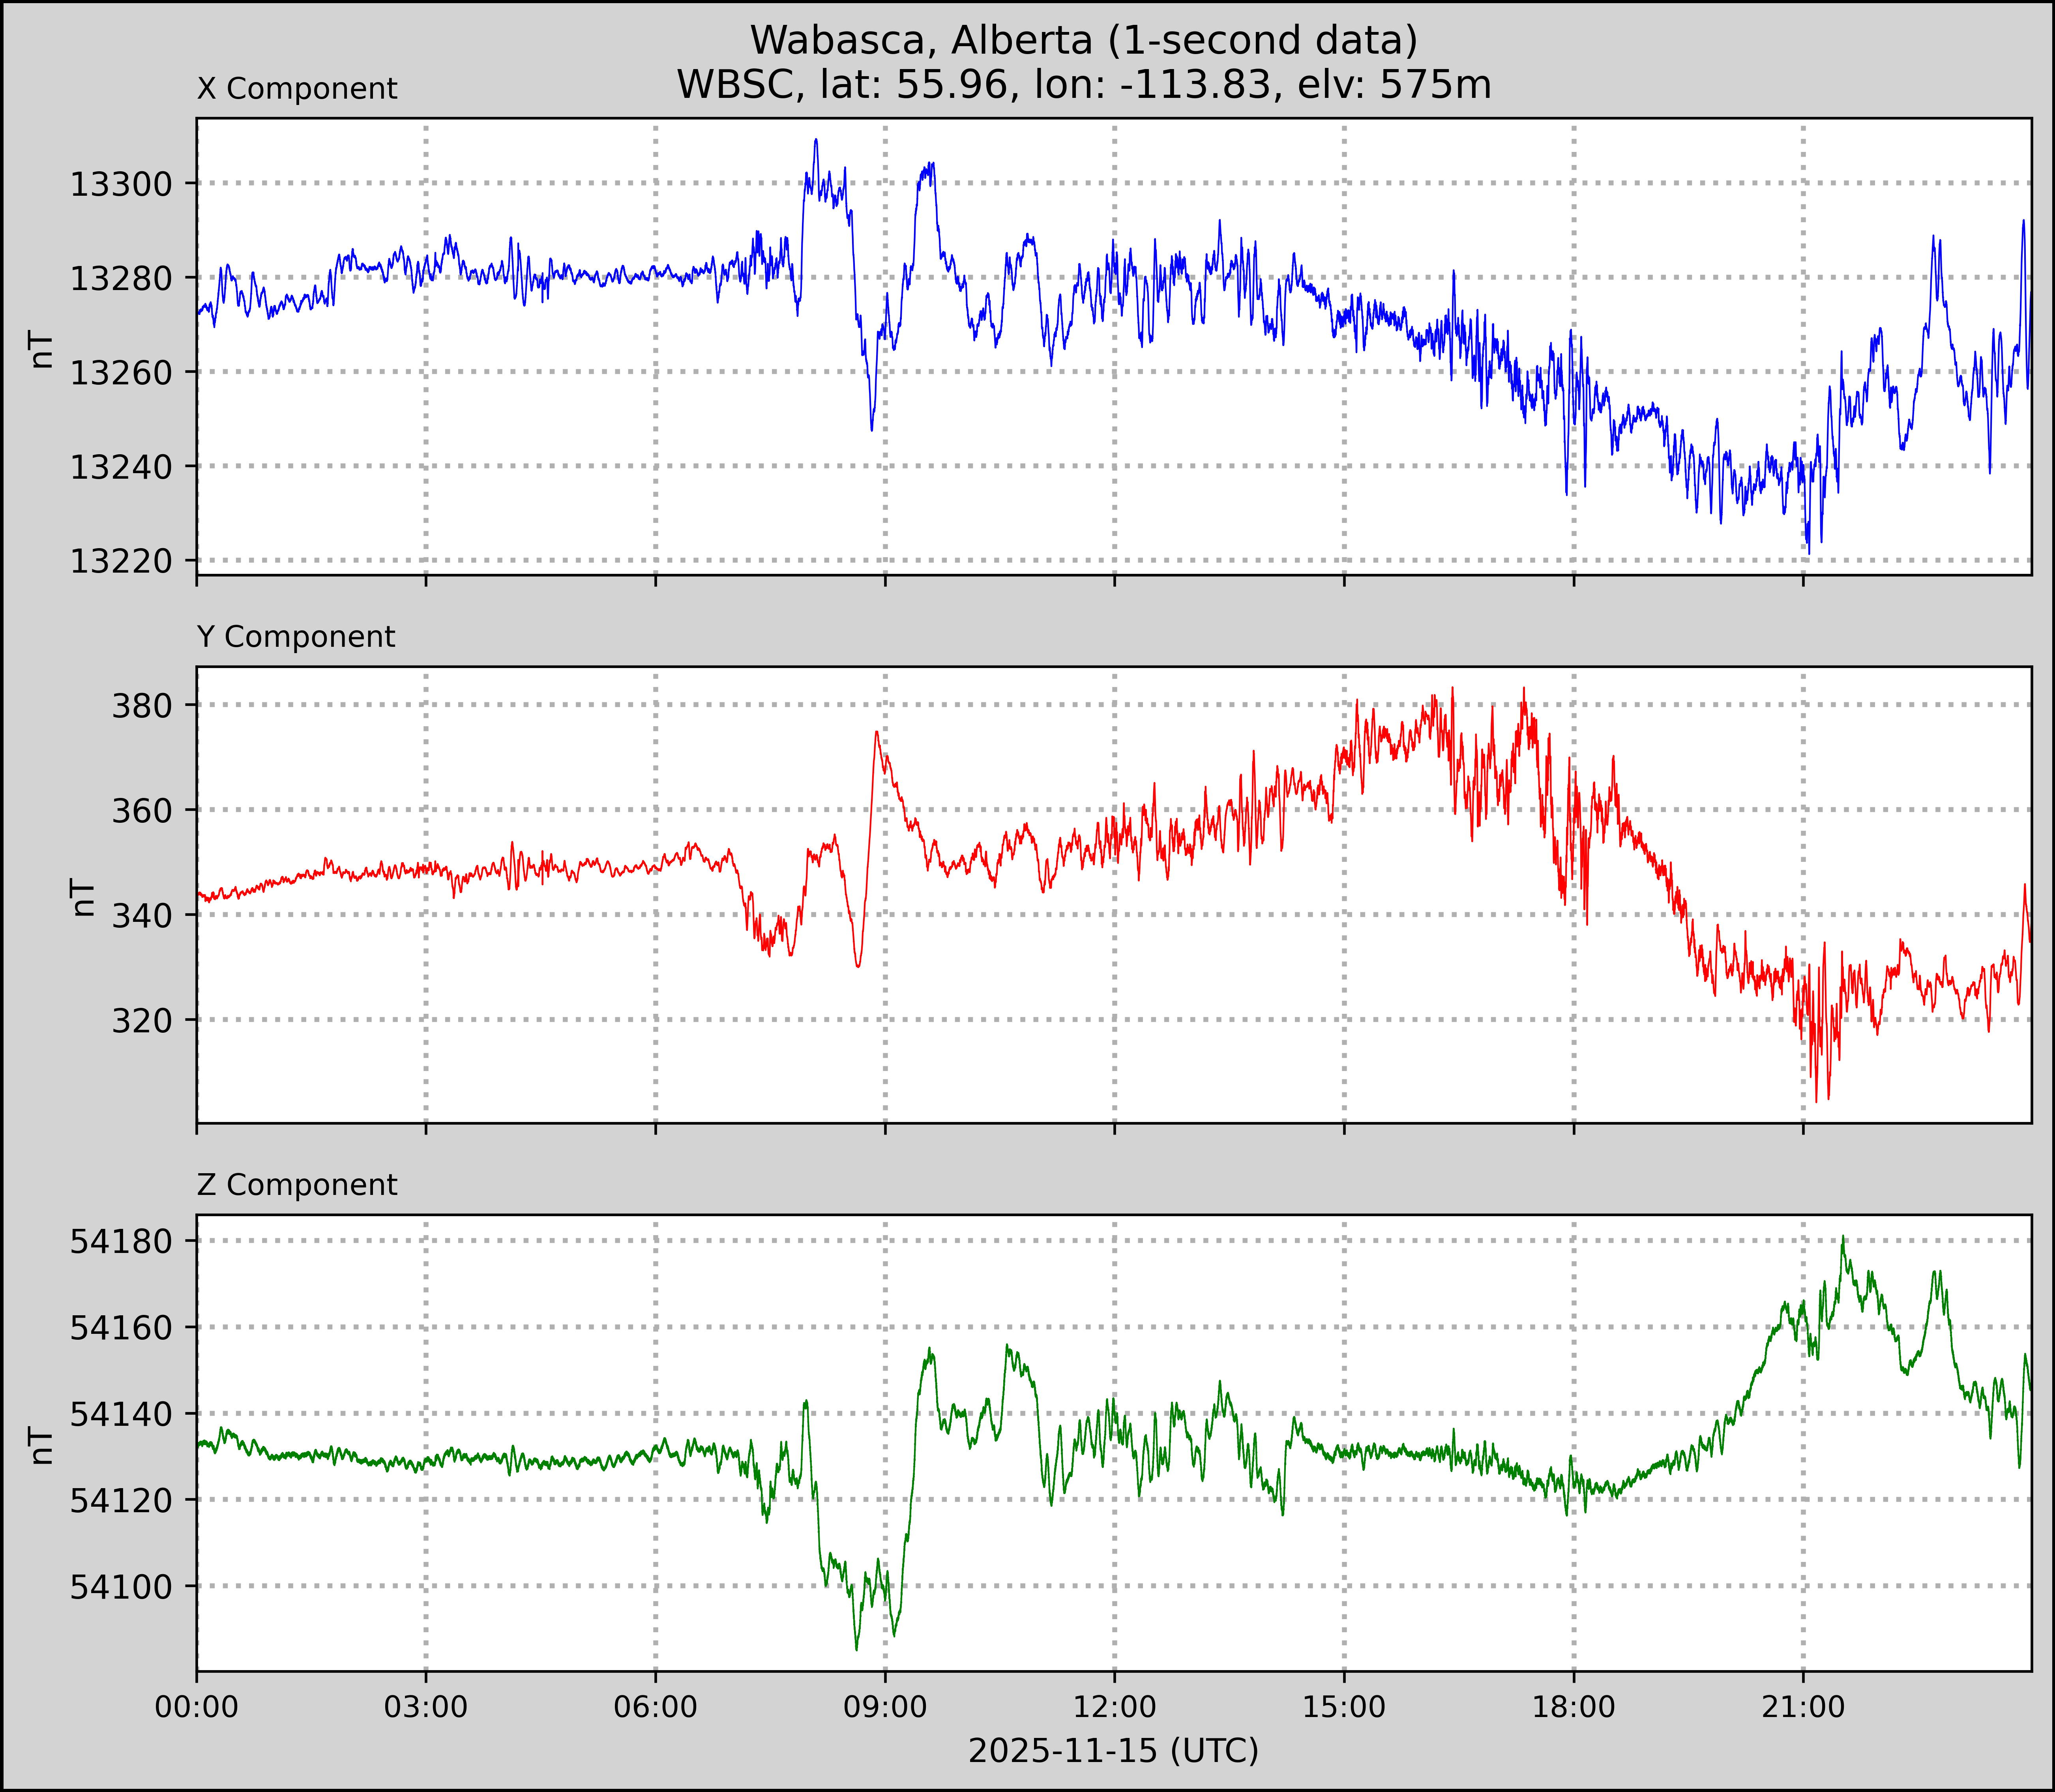This screenshot has width=2055, height=1792.
Task: Click the red Y trace spike near 09:00
Action: [876, 733]
